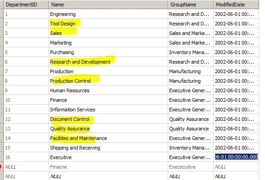Select the Quality Assurance name cell in row 13
265x180 pixels.
[x=108, y=129]
